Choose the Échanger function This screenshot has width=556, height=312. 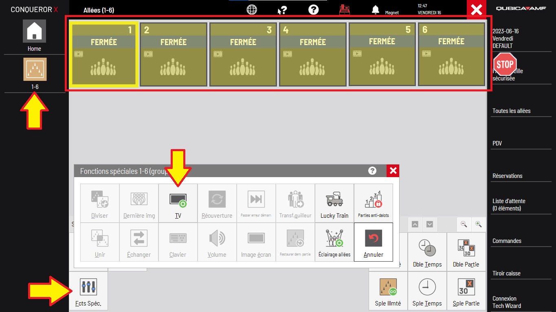pyautogui.click(x=139, y=242)
